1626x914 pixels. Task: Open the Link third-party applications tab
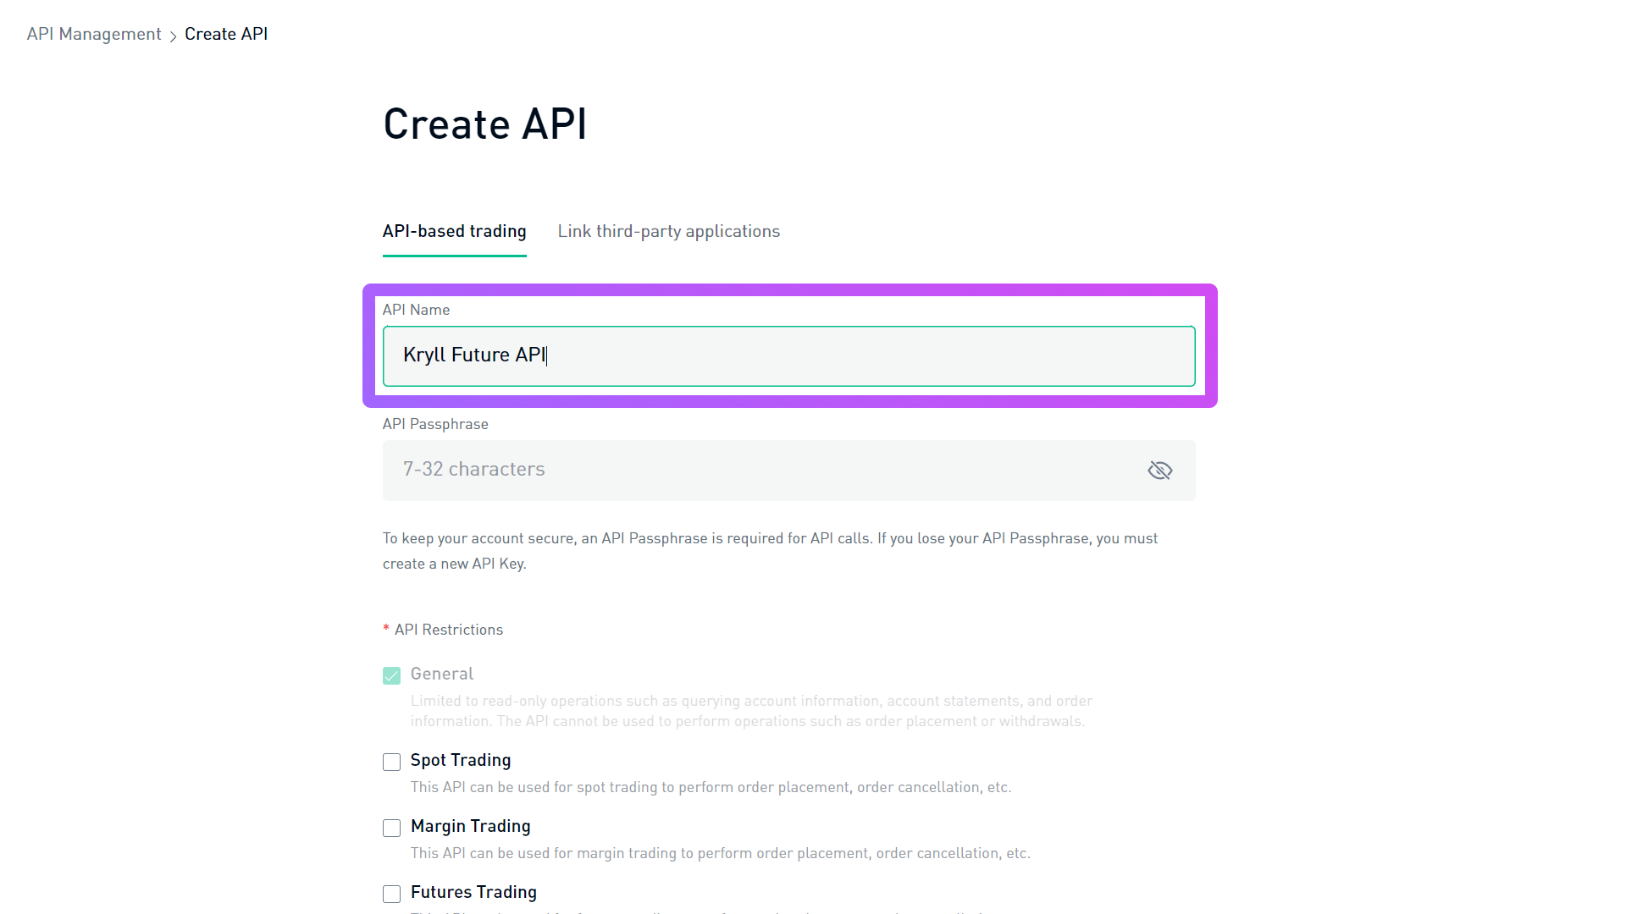[668, 231]
